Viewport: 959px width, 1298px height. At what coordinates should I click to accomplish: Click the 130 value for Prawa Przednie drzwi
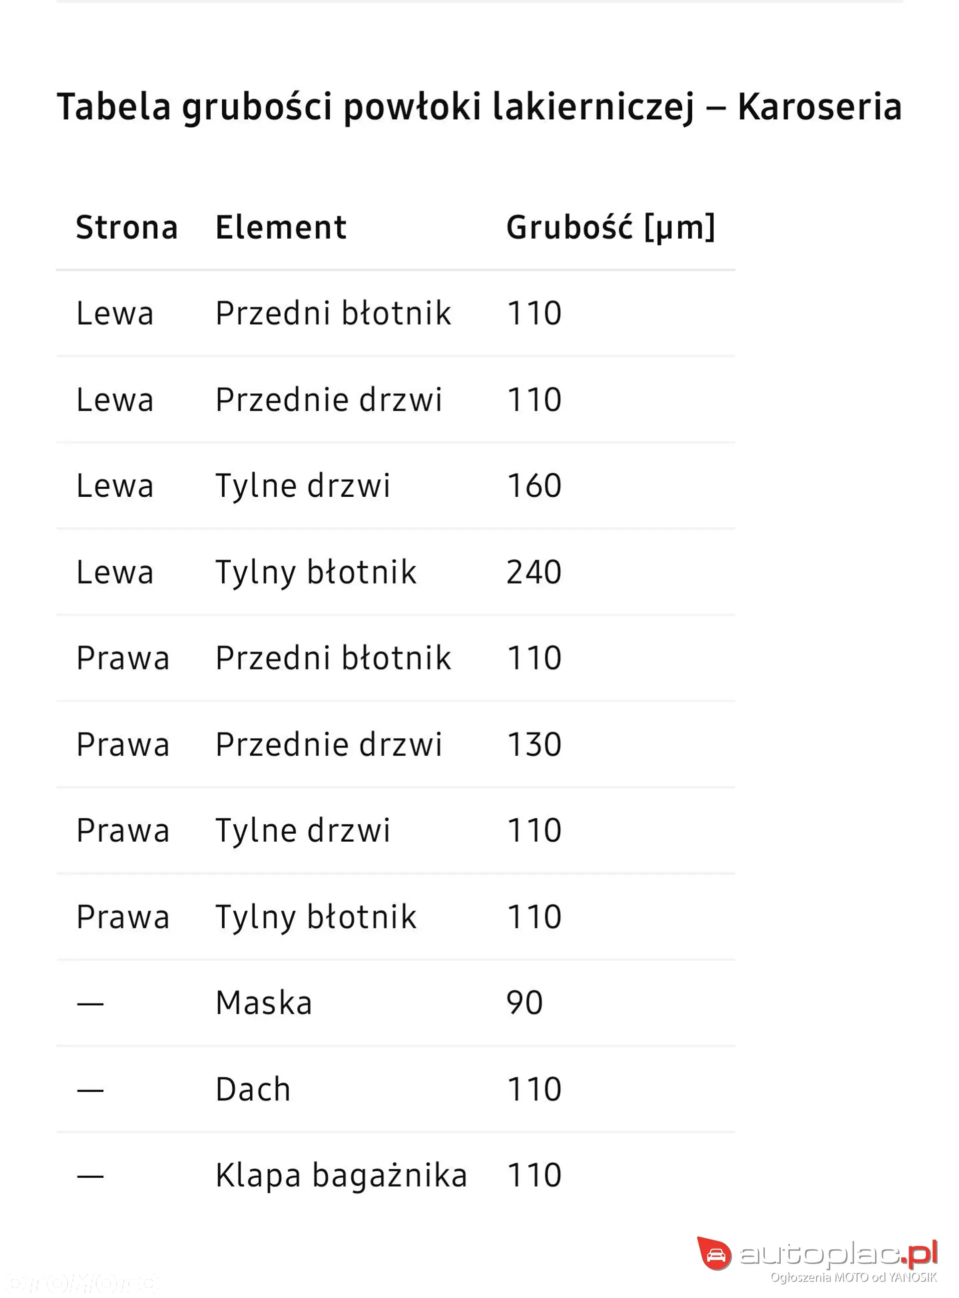coord(534,744)
